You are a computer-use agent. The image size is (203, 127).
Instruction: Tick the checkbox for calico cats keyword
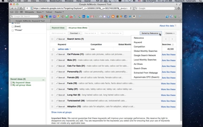53,49
